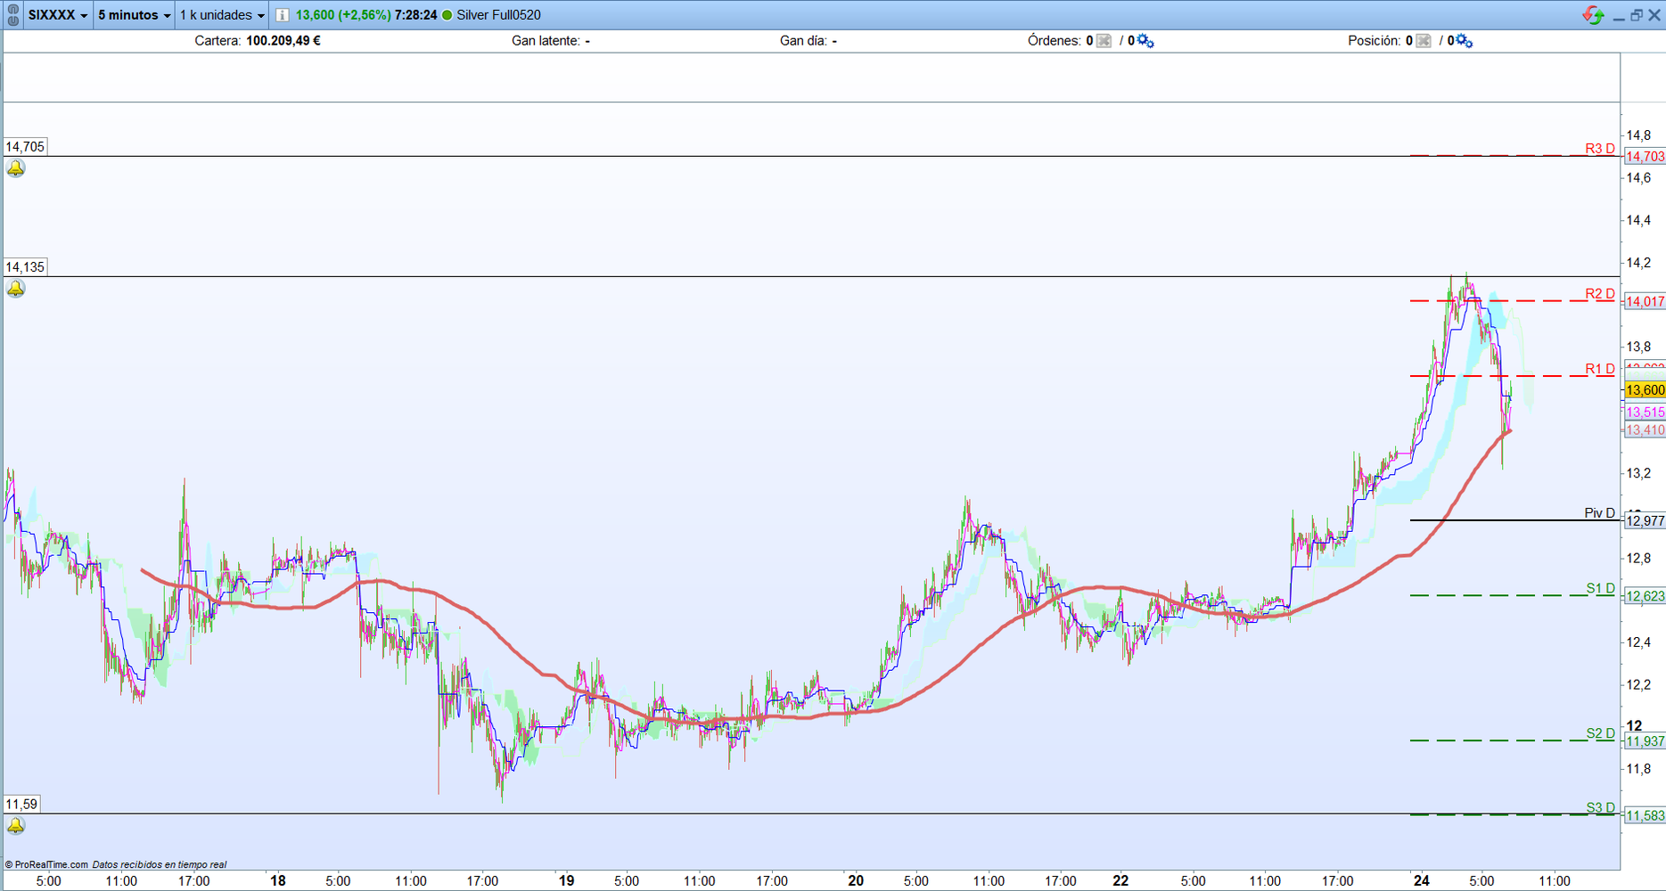
Task: Select the 14,705 line price label
Action: [x=25, y=147]
